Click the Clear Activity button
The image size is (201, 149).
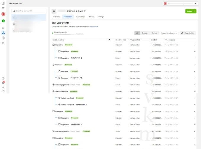[188, 33]
